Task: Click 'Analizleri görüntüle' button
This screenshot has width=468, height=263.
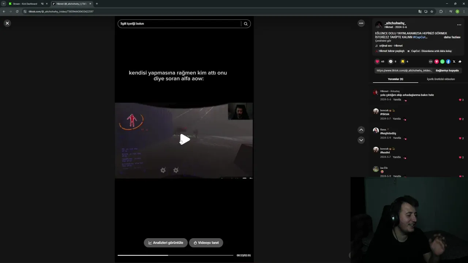Action: click(x=166, y=243)
